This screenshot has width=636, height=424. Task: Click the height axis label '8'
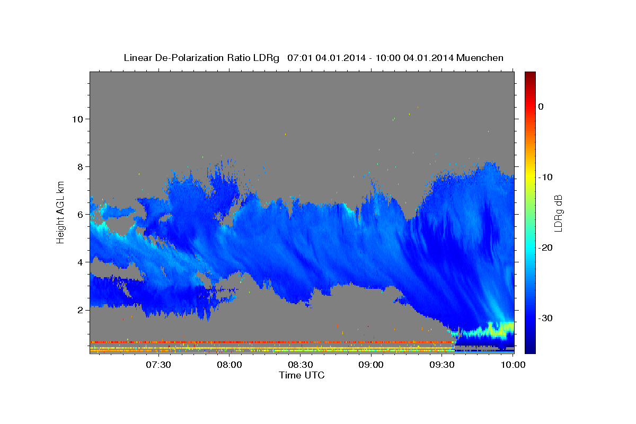point(82,166)
